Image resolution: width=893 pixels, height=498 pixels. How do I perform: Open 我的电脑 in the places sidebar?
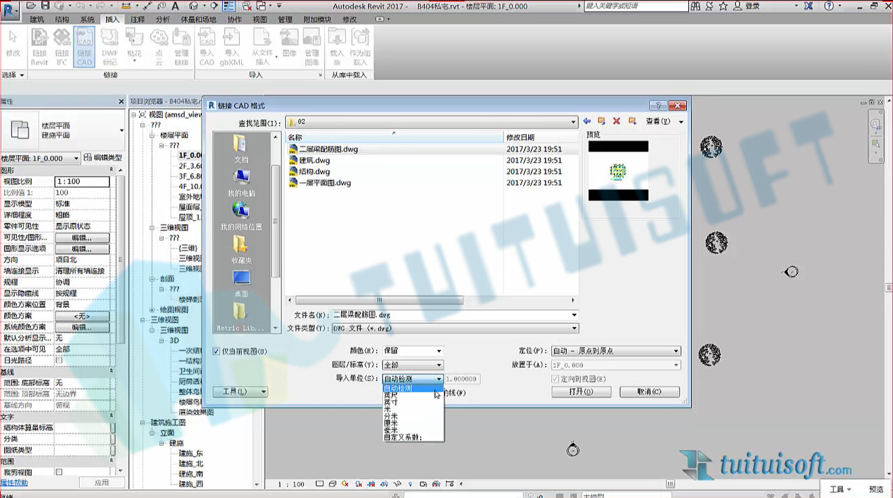point(241,183)
